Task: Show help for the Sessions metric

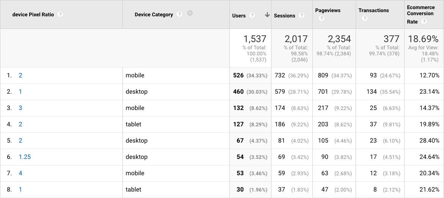Action: [x=301, y=16]
